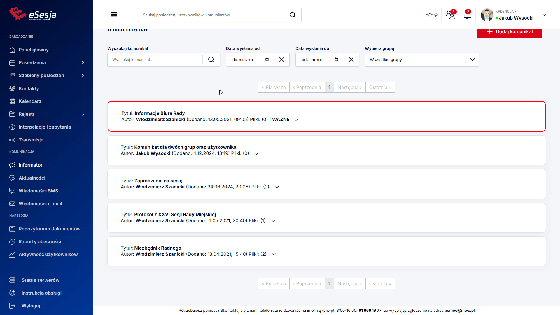
Task: Click bottom pagination Ostatnia button
Action: 380,283
